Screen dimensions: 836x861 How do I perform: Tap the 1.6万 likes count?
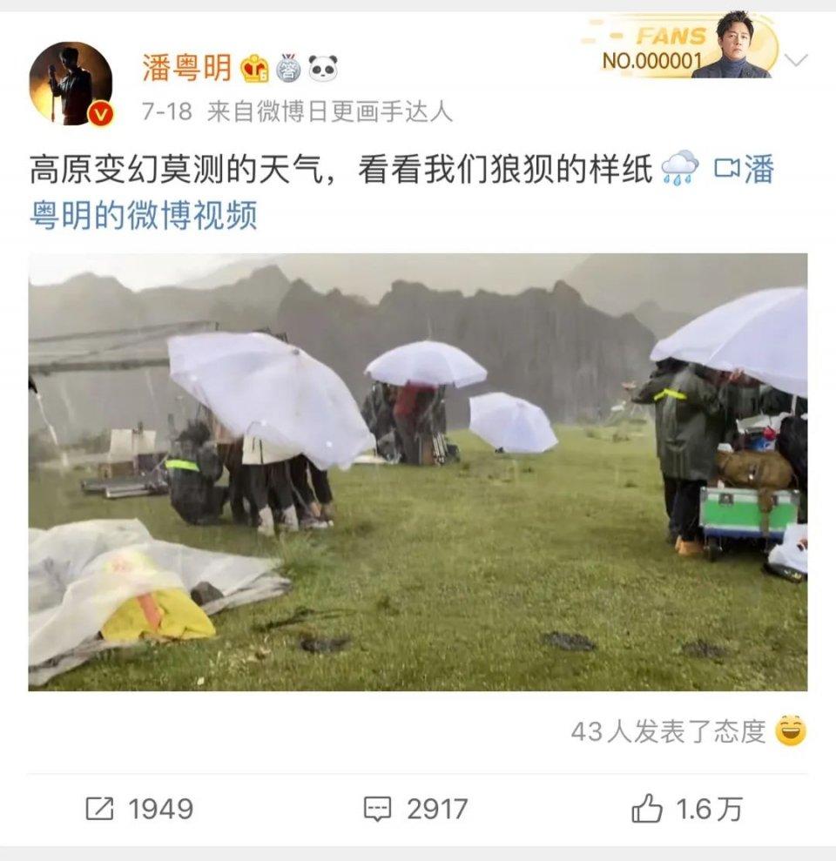coord(709,809)
